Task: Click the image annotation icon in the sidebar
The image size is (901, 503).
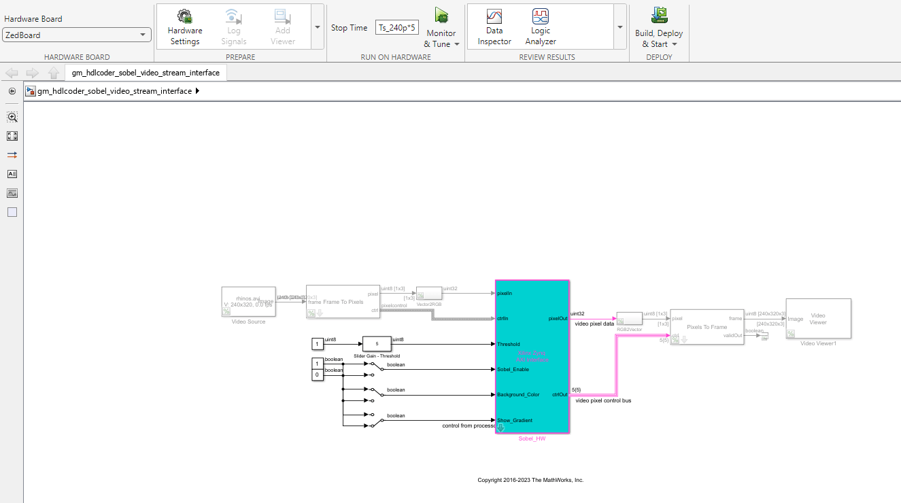Action: [x=12, y=192]
